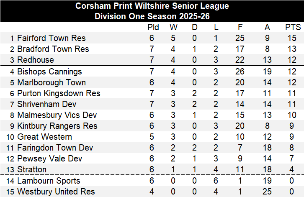Click the league title heading text
Image resolution: width=304 pixels, height=197 pixels.
[152, 6]
